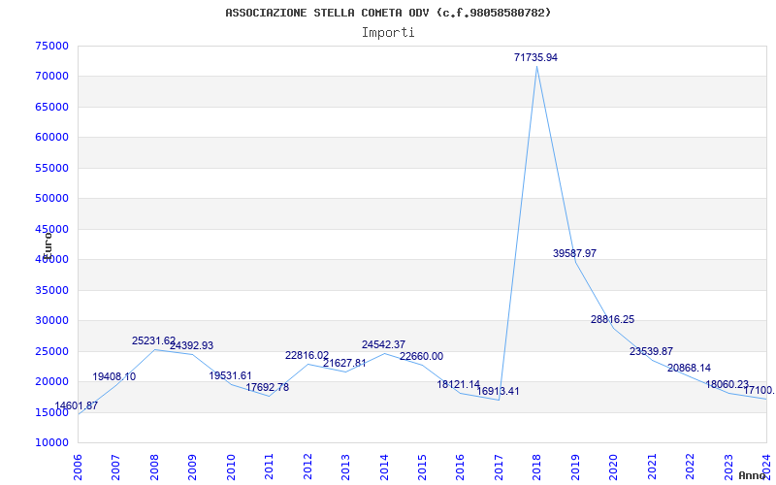Click the x-axis year 2013
Image resolution: width=776 pixels, height=485 pixels.
tap(345, 467)
